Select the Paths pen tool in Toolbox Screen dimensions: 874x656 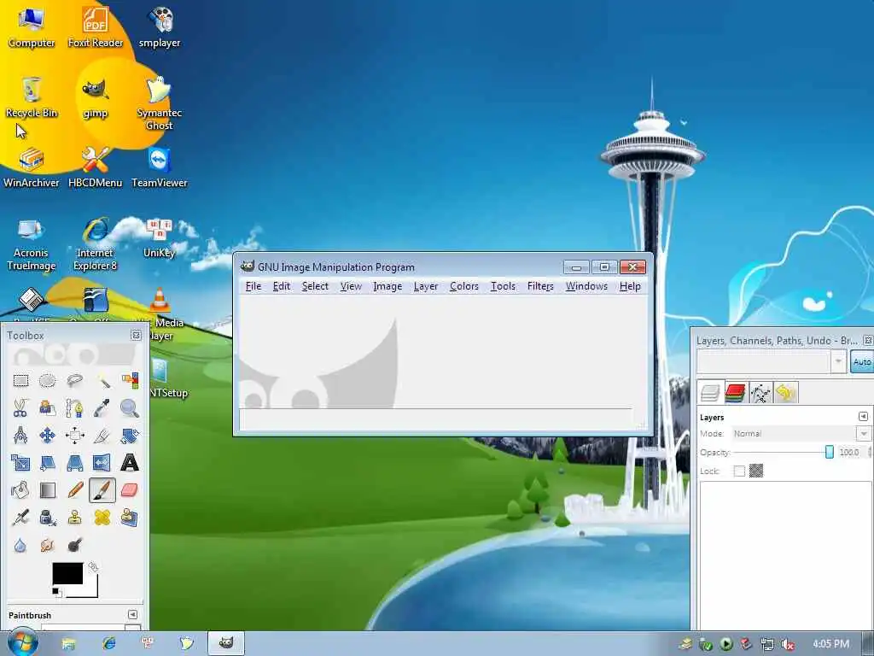point(75,408)
